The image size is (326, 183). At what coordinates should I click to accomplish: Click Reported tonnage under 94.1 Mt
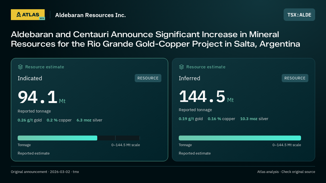point(34,111)
